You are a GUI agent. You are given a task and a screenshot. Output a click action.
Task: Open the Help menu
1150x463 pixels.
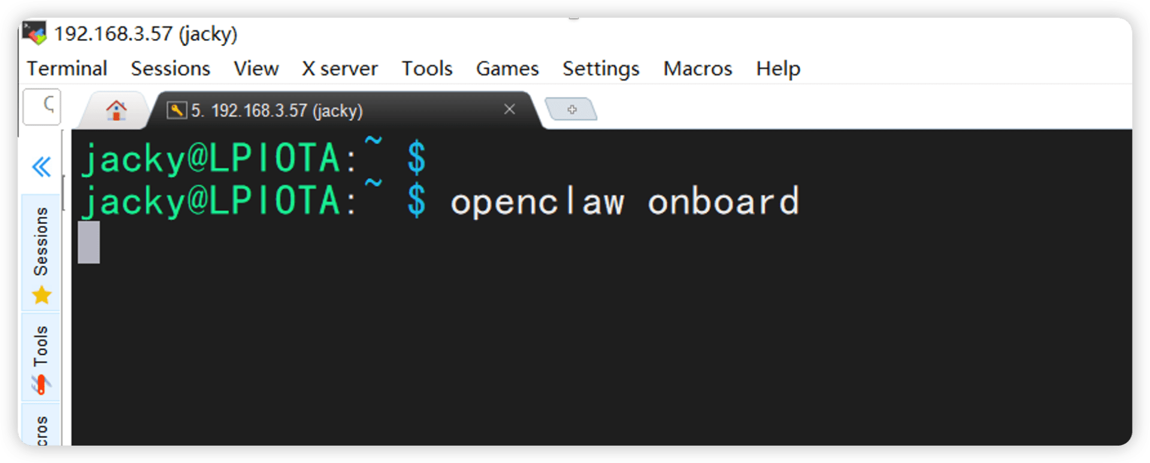(778, 69)
